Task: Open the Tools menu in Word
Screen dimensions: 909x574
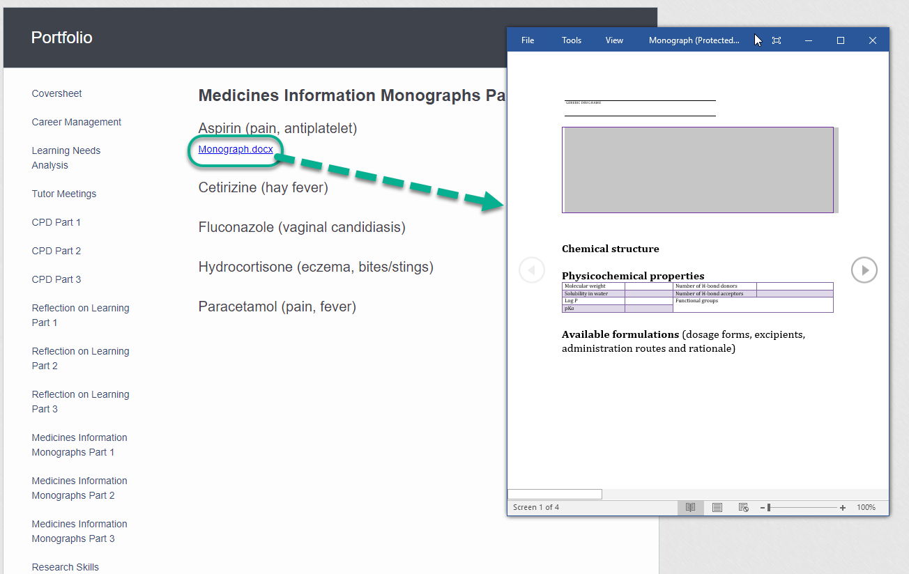Action: pyautogui.click(x=572, y=40)
